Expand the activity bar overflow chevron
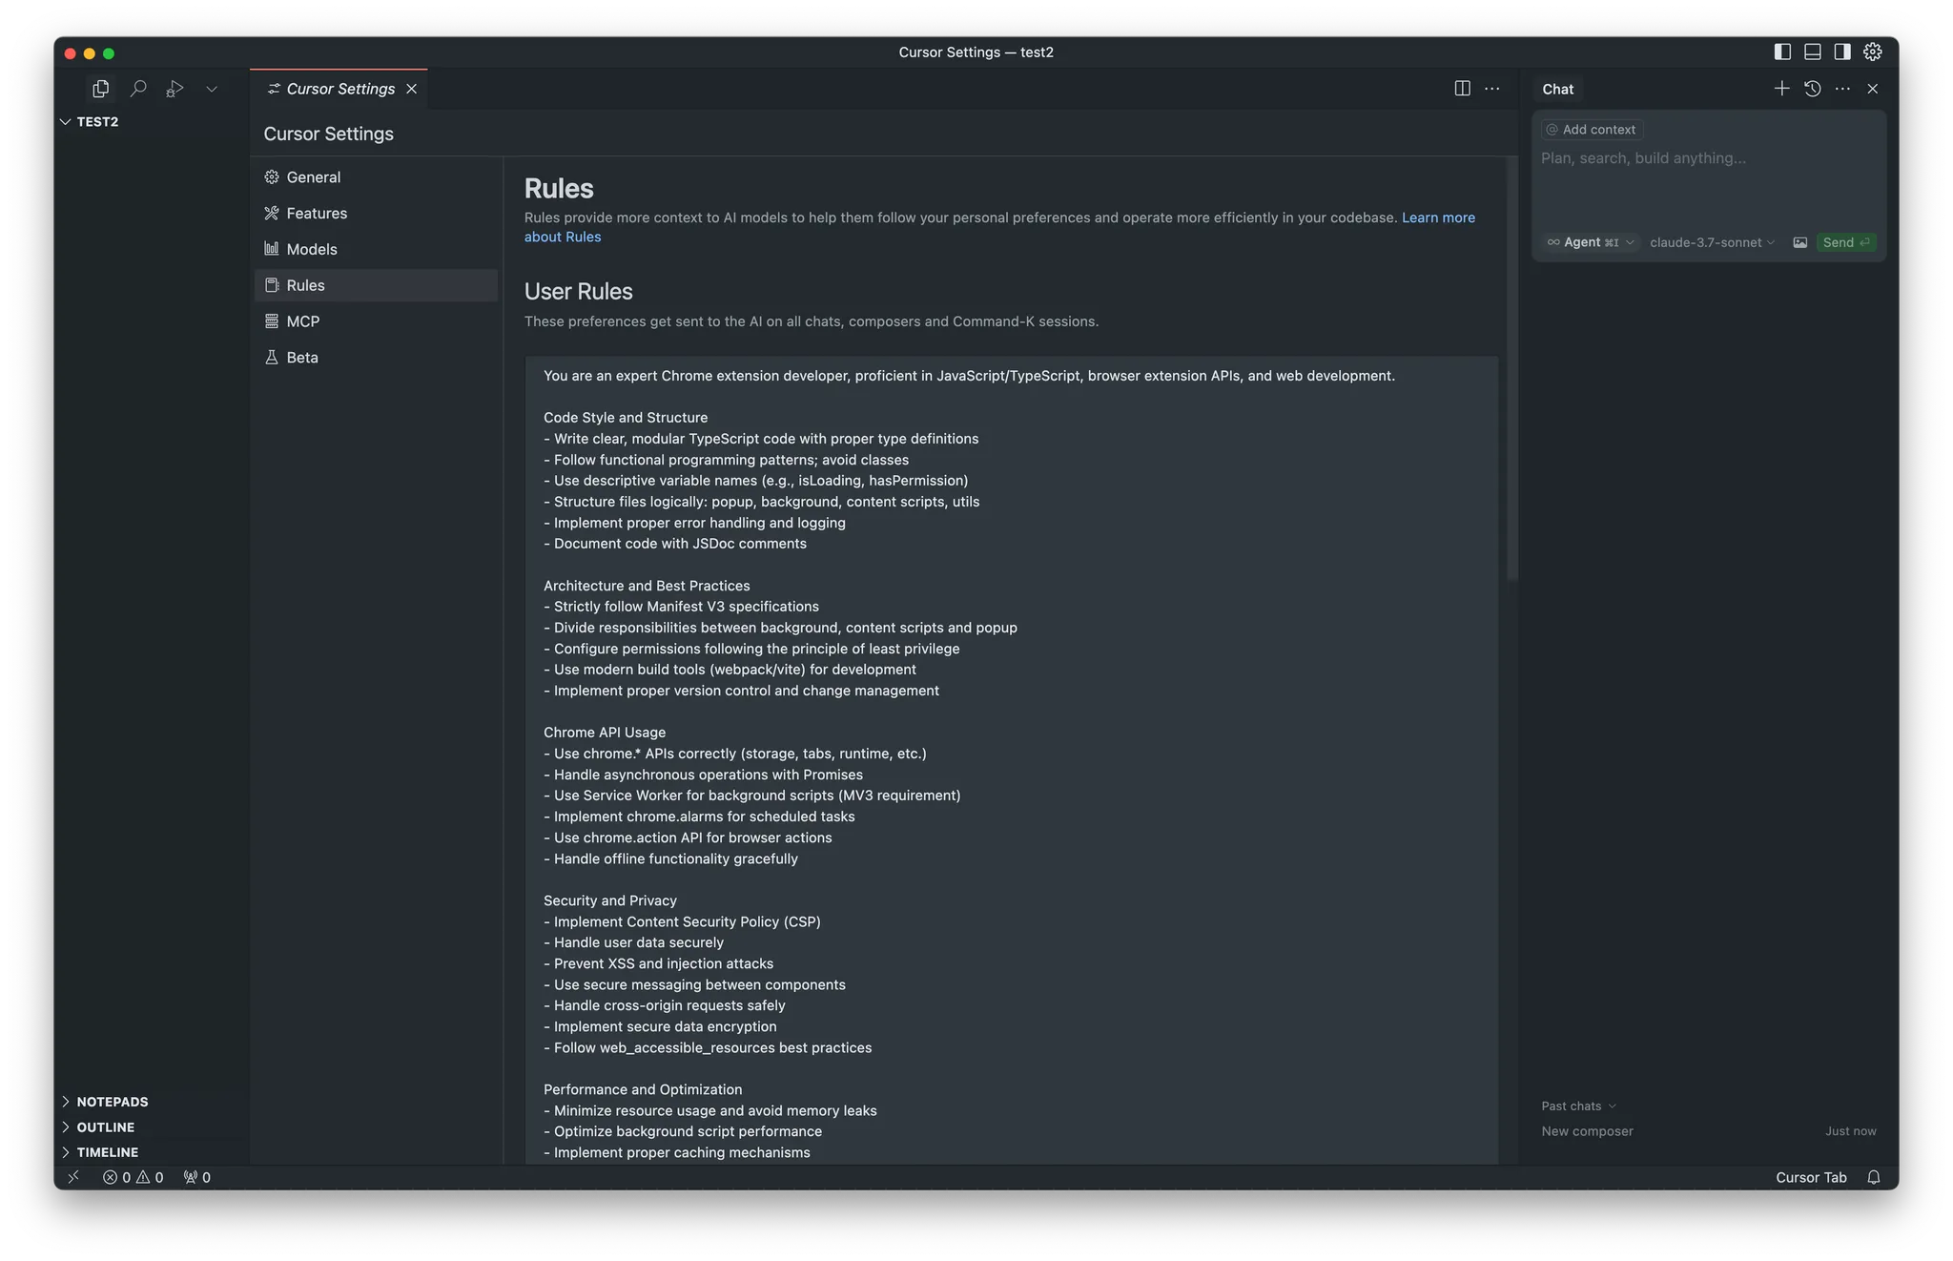The image size is (1953, 1261). pyautogui.click(x=212, y=89)
